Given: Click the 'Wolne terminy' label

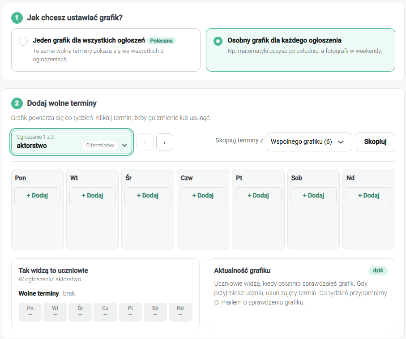Looking at the screenshot, I should (x=39, y=293).
